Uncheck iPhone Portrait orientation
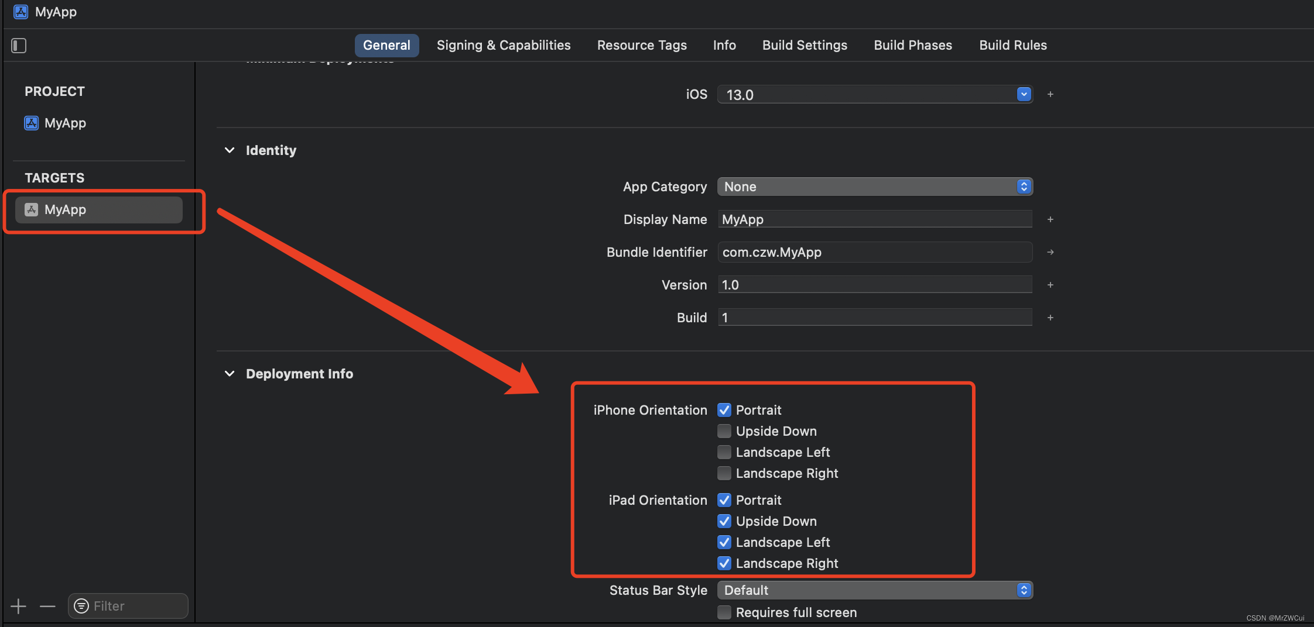This screenshot has height=627, width=1314. (x=724, y=410)
